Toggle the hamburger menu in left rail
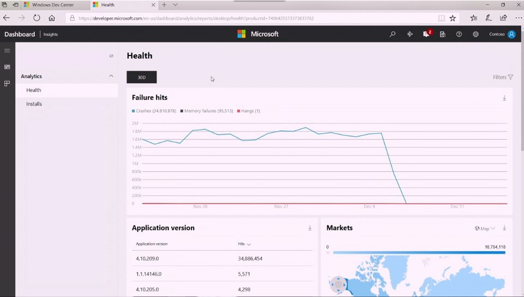The image size is (524, 297). pyautogui.click(x=7, y=51)
